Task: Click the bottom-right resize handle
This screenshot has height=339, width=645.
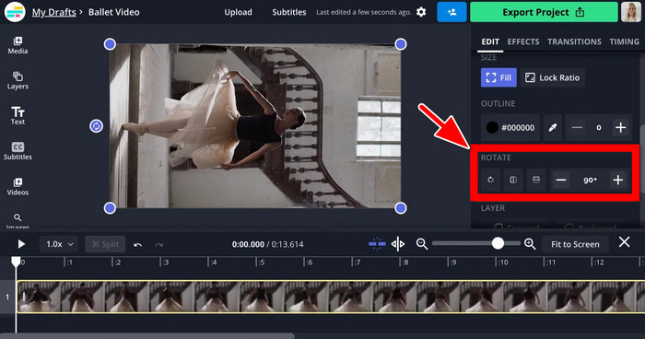Action: pos(401,208)
